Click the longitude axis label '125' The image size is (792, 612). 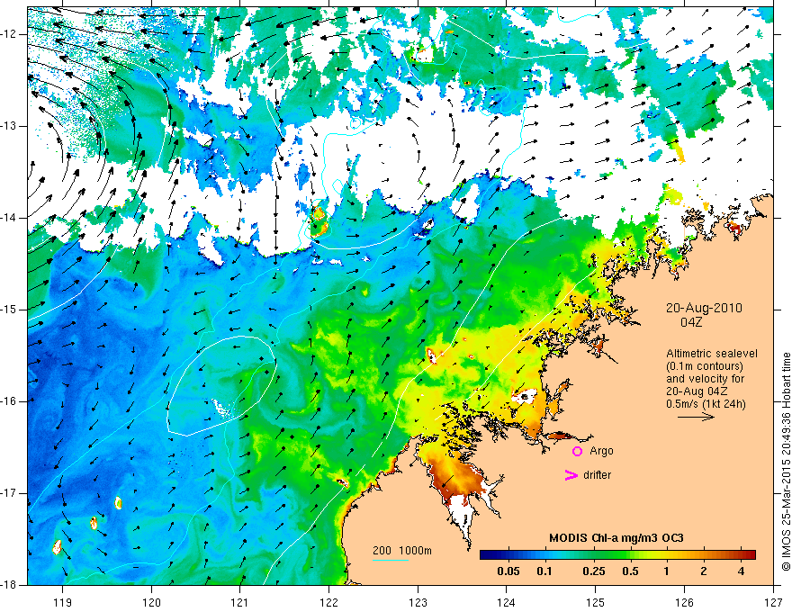(596, 602)
